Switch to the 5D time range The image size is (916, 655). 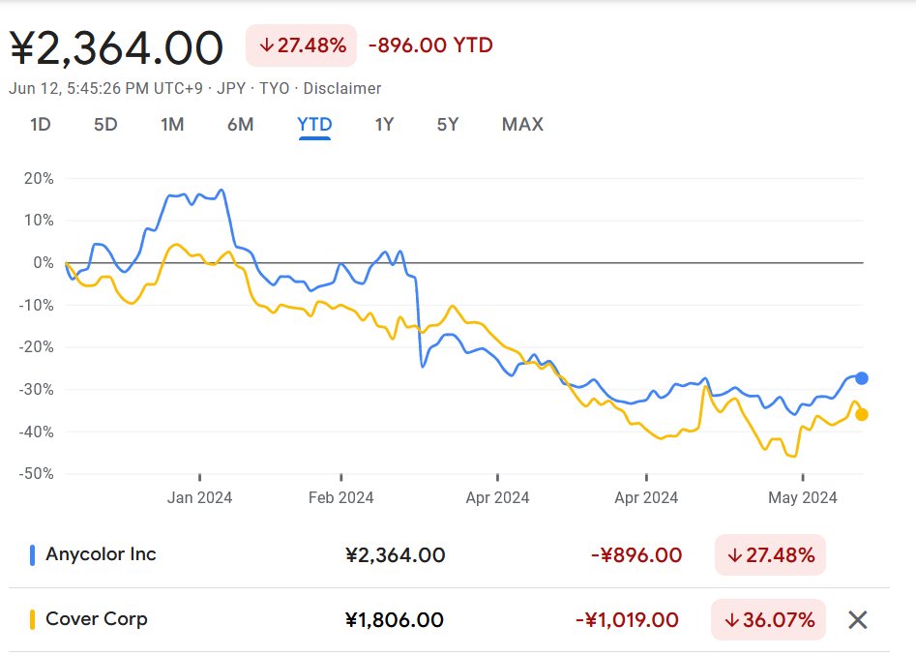point(105,125)
